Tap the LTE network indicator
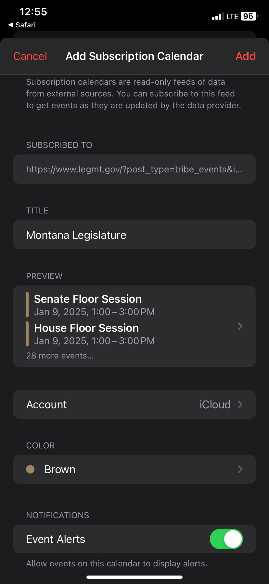The width and height of the screenshot is (269, 584). 232,17
